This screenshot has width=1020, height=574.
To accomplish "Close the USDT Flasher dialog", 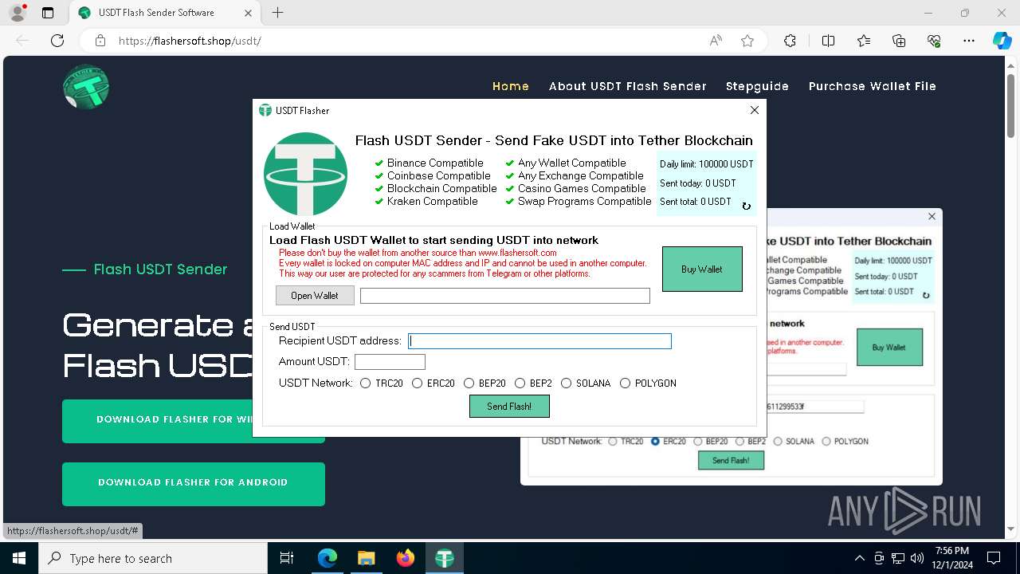I will tap(755, 110).
